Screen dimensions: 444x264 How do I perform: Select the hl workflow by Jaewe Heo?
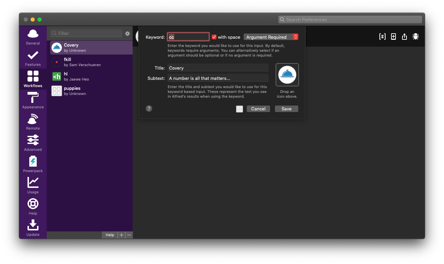[91, 76]
